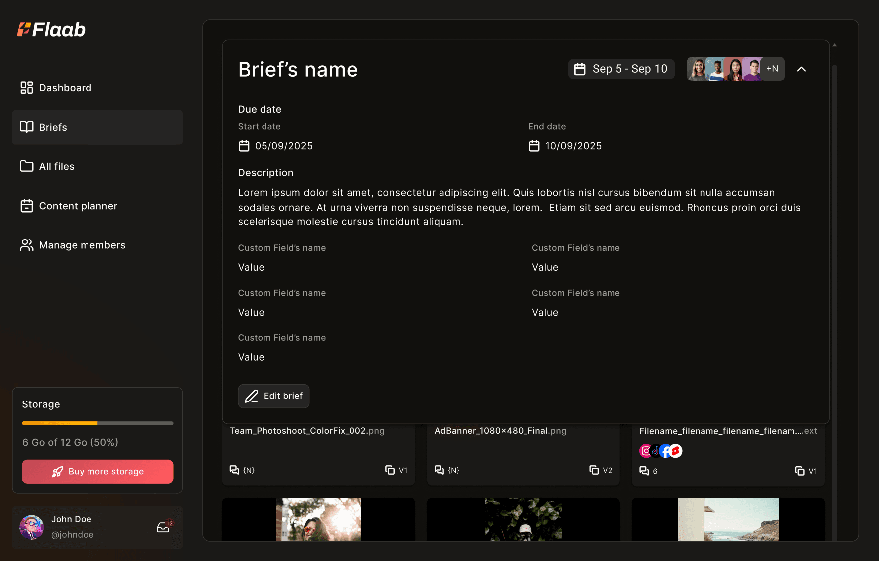Image resolution: width=879 pixels, height=561 pixels.
Task: Click the Instagram icon on Filename card
Action: tap(646, 451)
